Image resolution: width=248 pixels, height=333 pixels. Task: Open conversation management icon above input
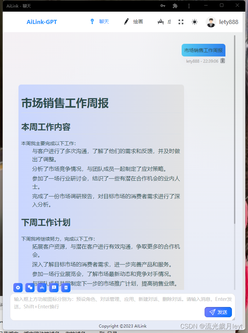click(30, 287)
